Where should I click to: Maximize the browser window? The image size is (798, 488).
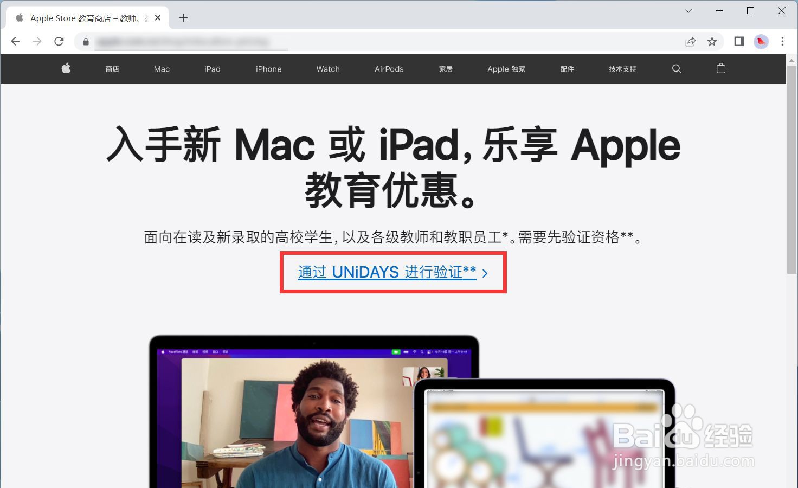coord(751,11)
